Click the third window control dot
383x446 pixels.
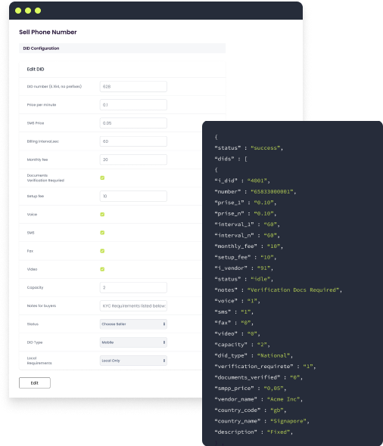click(x=38, y=11)
